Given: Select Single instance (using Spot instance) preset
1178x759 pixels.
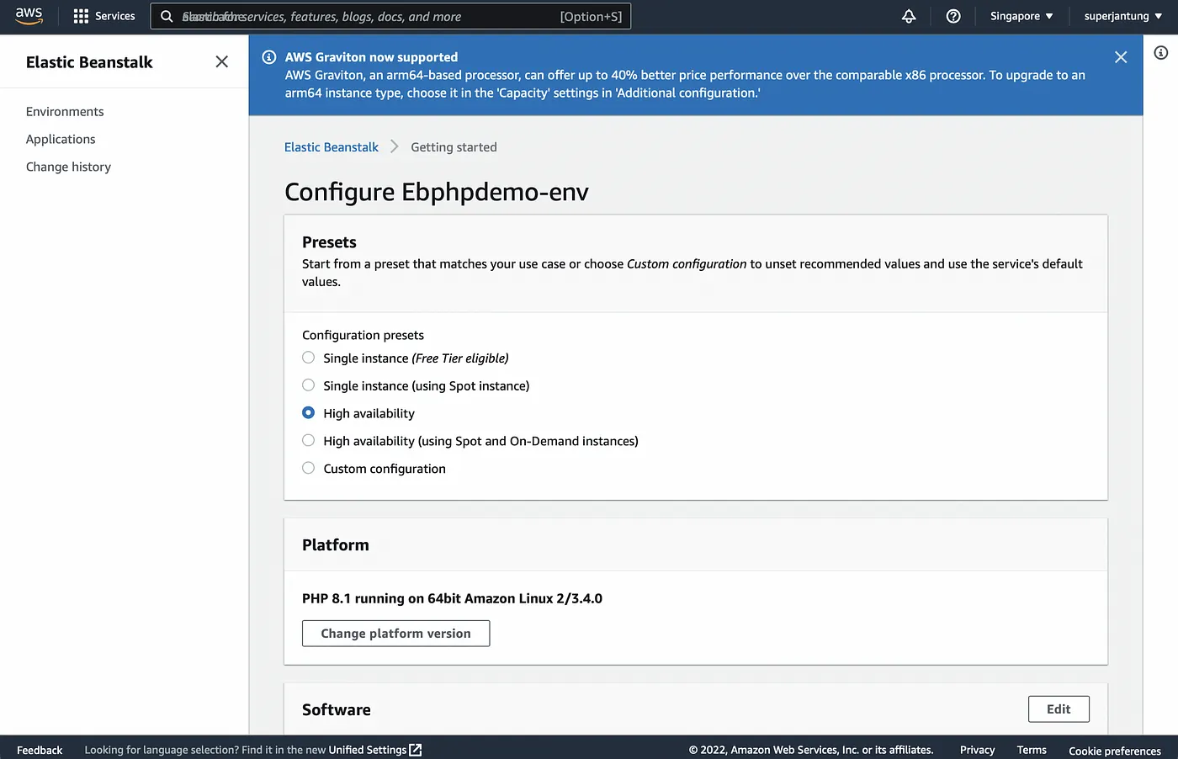Looking at the screenshot, I should click(x=308, y=385).
